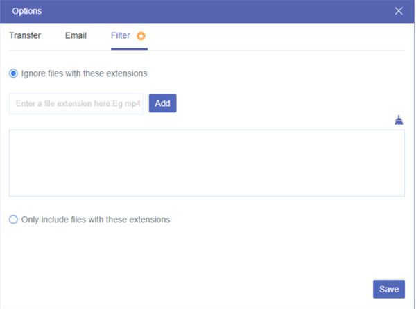Click the empty space right of the Add button
The height and width of the screenshot is (309, 416).
[277, 104]
